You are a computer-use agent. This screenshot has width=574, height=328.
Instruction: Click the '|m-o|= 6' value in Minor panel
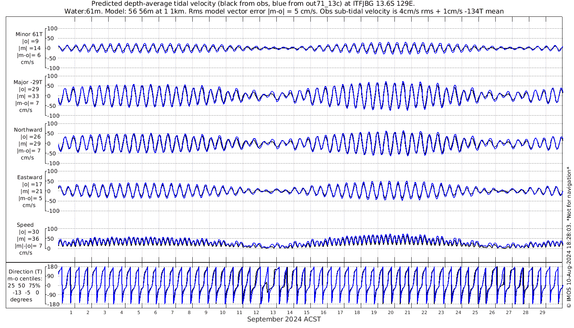[29, 55]
